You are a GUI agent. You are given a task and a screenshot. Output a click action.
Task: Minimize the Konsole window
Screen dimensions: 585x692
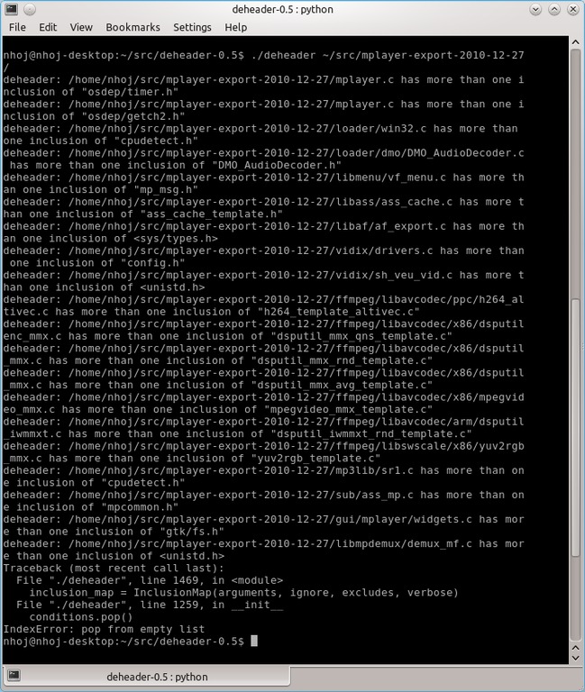(535, 9)
